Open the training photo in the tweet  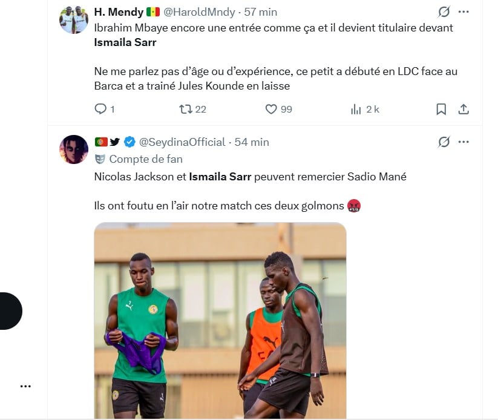coord(220,321)
